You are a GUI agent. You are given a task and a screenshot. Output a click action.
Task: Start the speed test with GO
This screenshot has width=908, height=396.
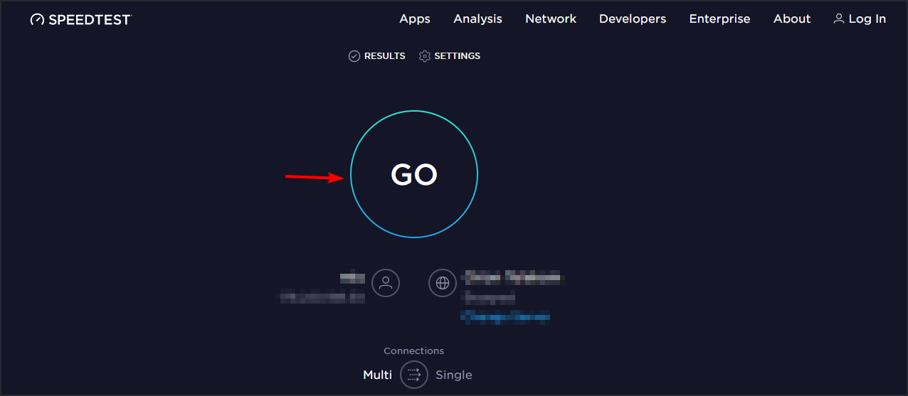414,174
